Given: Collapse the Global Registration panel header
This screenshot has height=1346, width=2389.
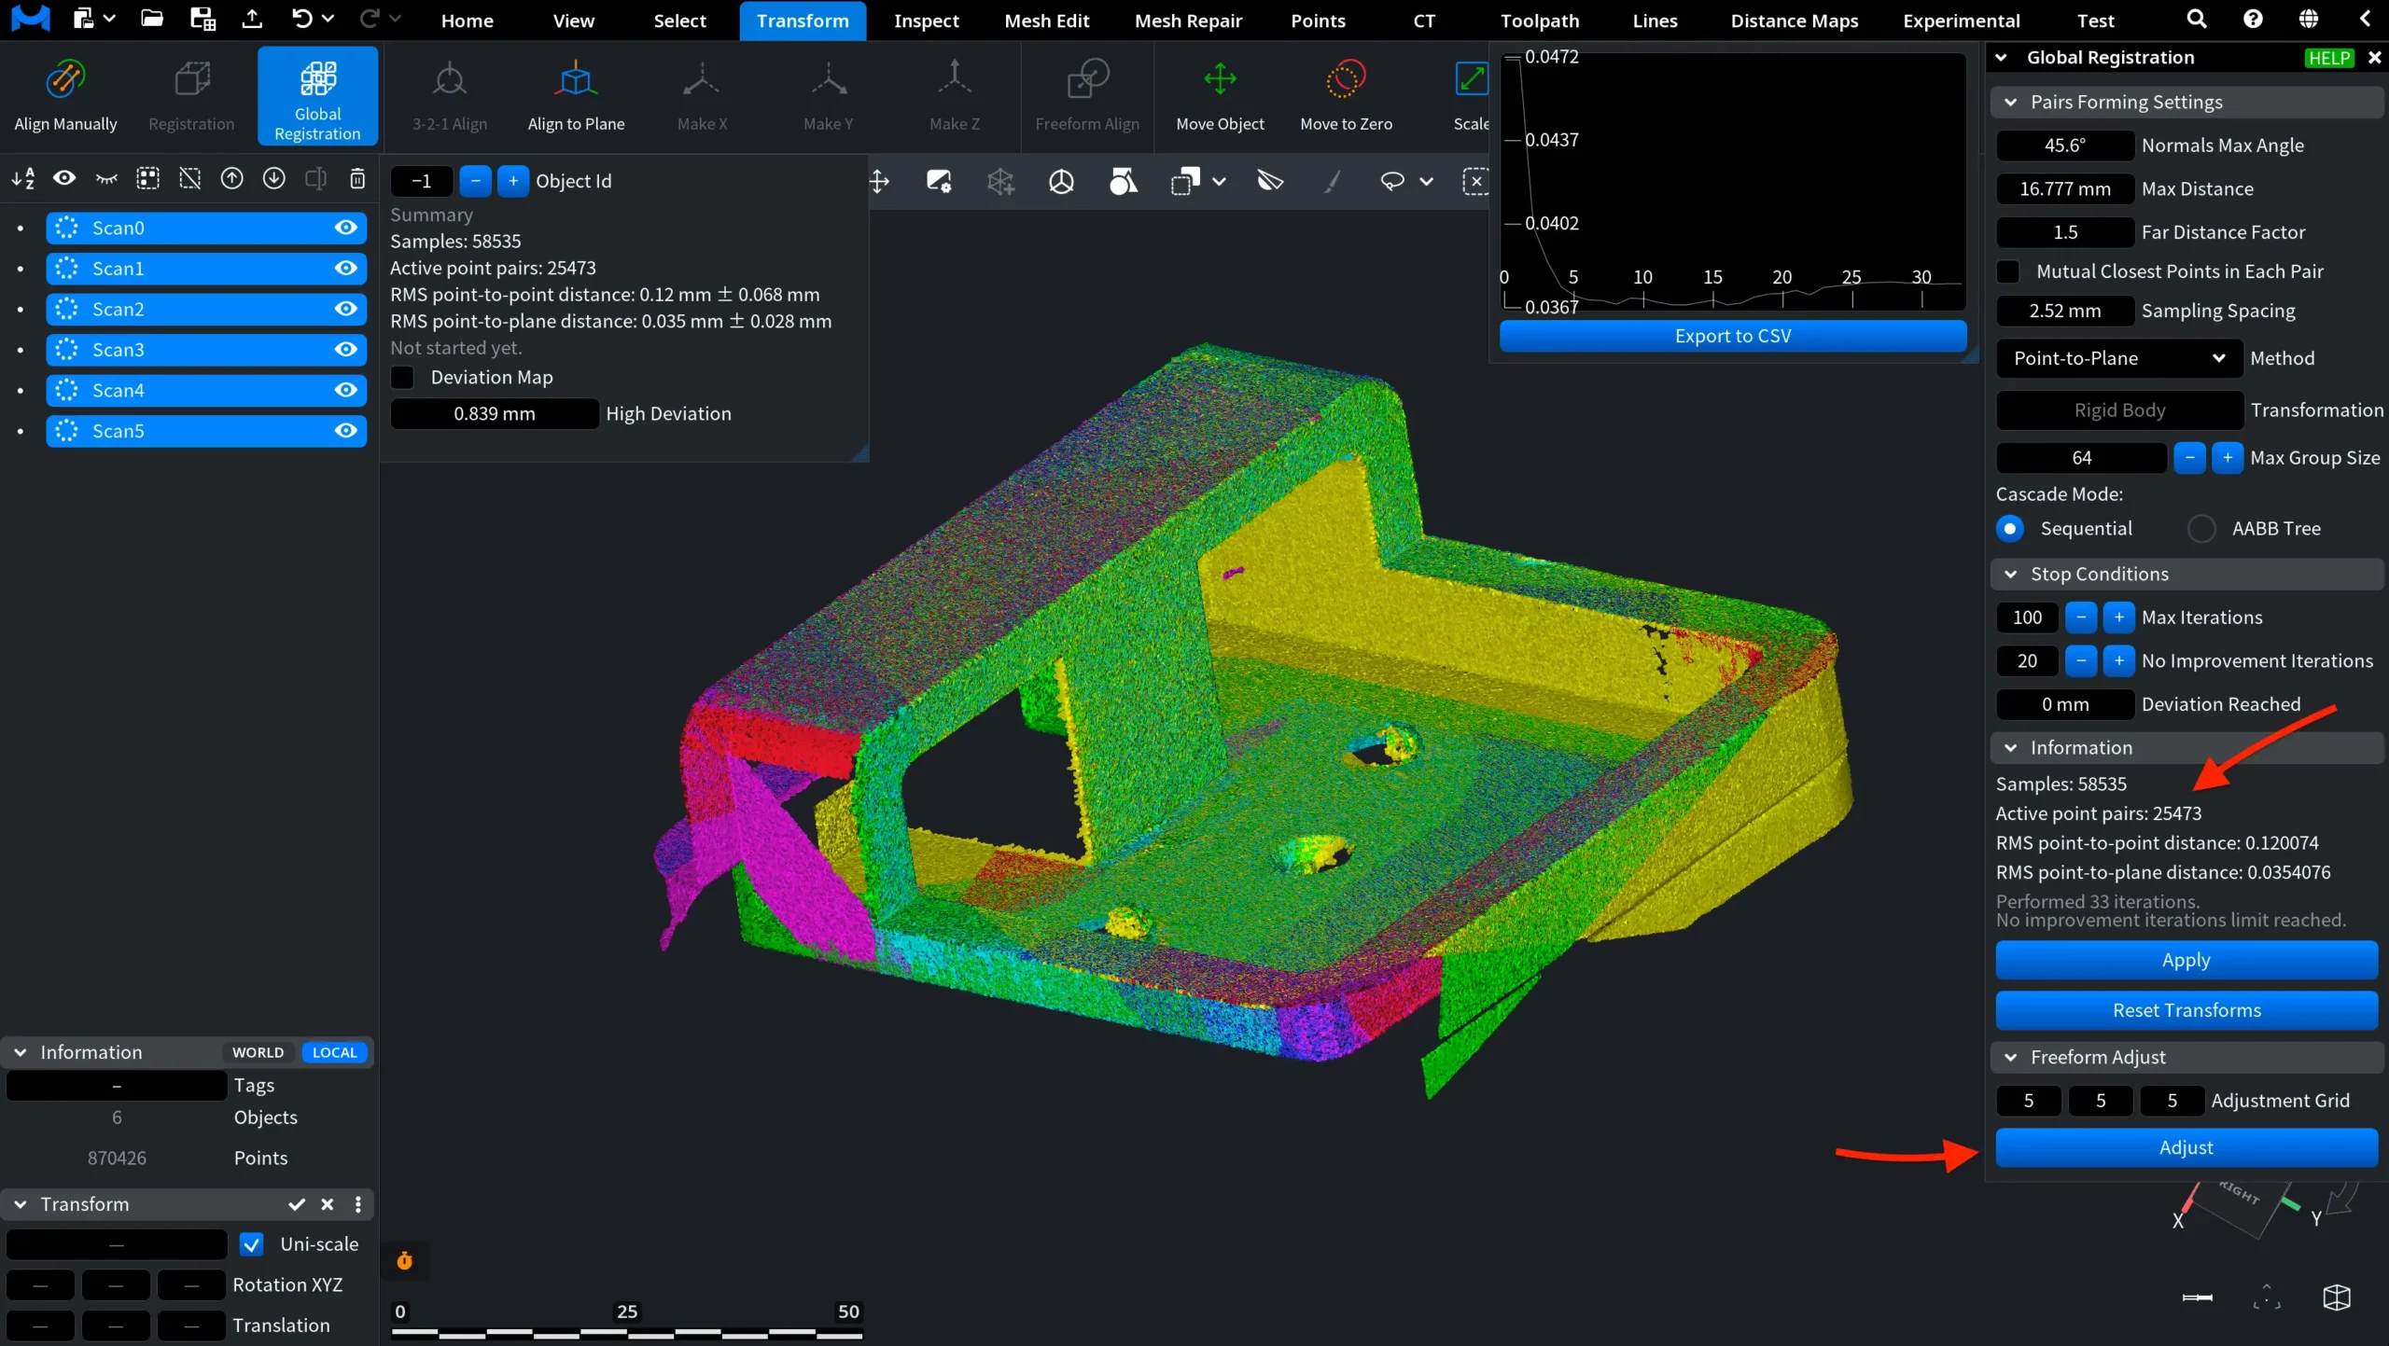Looking at the screenshot, I should tap(2001, 58).
